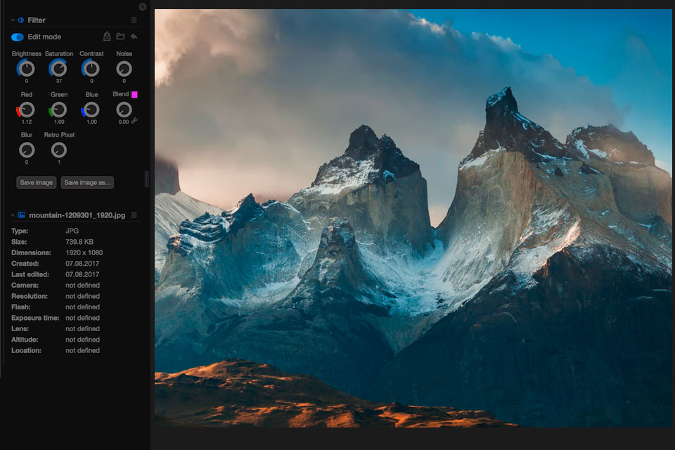Open the file info panel hamburger menu
The height and width of the screenshot is (450, 675).
click(134, 215)
